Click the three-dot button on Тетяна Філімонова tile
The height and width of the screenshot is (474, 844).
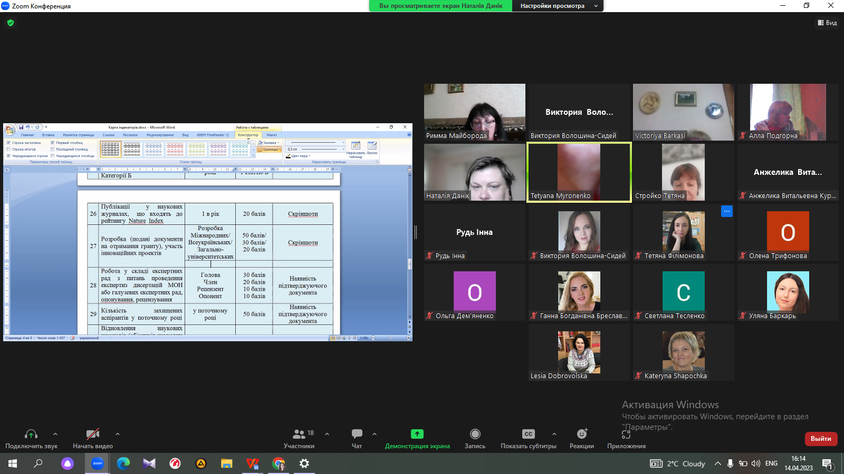[x=726, y=211]
